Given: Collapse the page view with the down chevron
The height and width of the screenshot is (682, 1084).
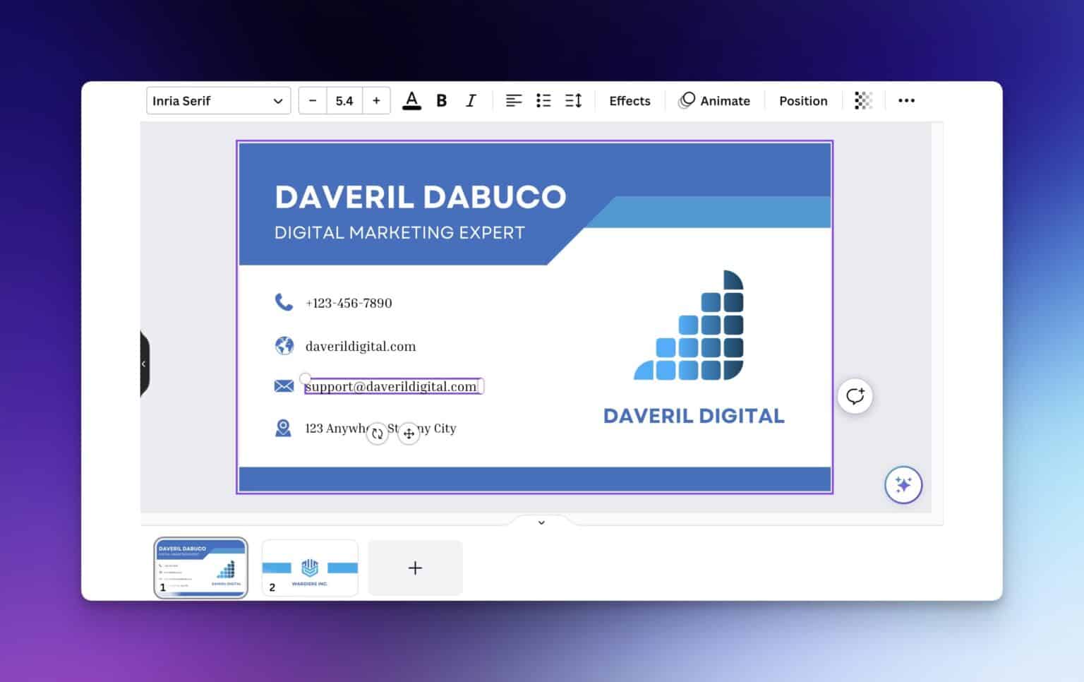Looking at the screenshot, I should 541,522.
